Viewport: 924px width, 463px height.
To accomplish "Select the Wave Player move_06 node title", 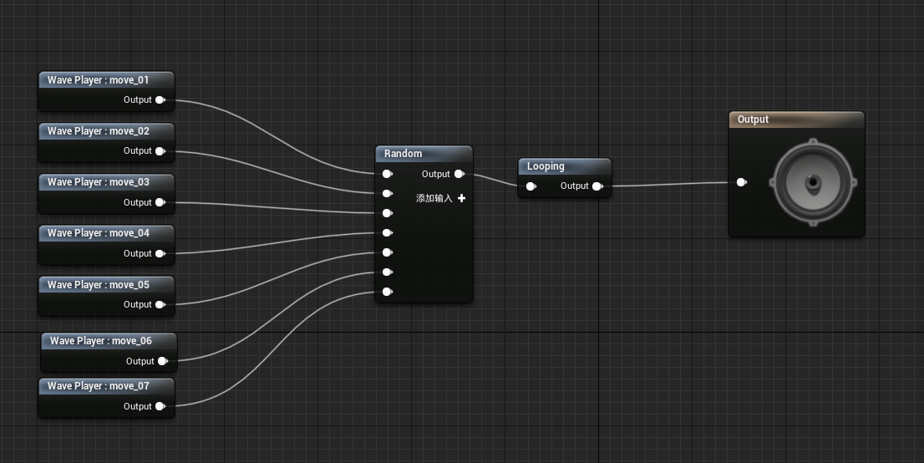I will coord(101,341).
